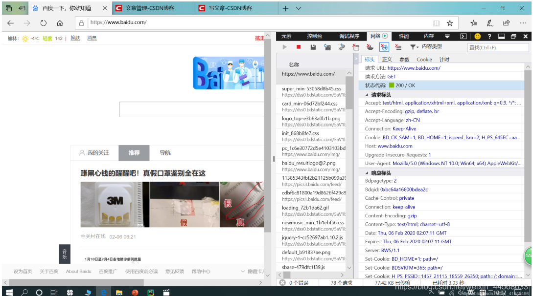533x296 pixels.
Task: Focus the 查找 (Ctrl+F) search box
Action: point(498,47)
